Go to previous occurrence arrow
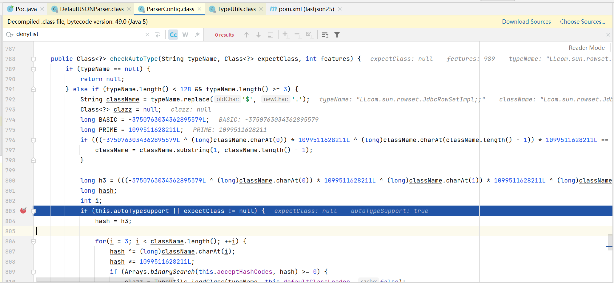This screenshot has width=614, height=283. pyautogui.click(x=247, y=35)
